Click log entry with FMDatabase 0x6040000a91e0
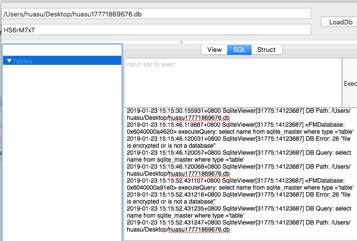This screenshot has height=241, width=357. (x=240, y=184)
